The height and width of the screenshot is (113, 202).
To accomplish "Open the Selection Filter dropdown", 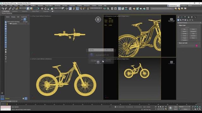I will [22, 8].
